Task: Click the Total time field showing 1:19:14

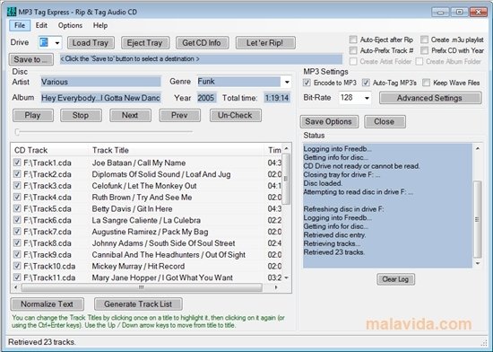Action: [277, 98]
